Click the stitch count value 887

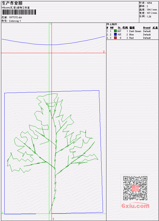119,31
